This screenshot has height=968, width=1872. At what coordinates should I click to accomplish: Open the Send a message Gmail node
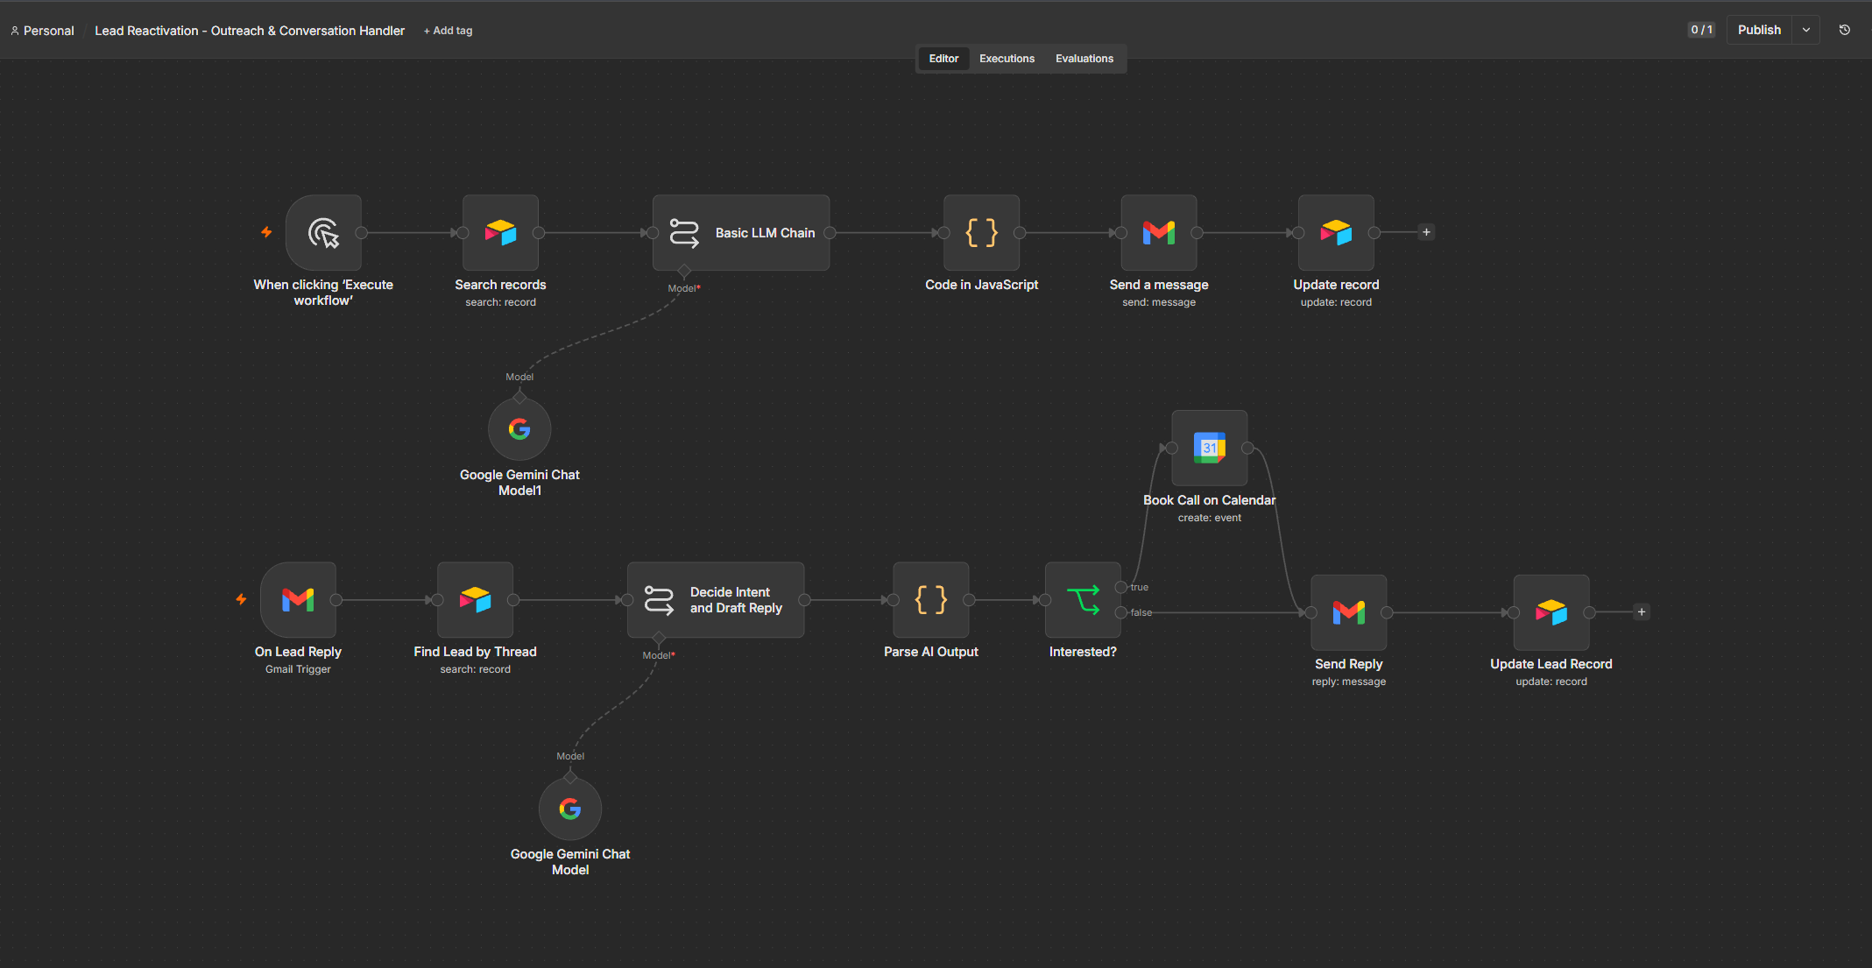(1159, 232)
